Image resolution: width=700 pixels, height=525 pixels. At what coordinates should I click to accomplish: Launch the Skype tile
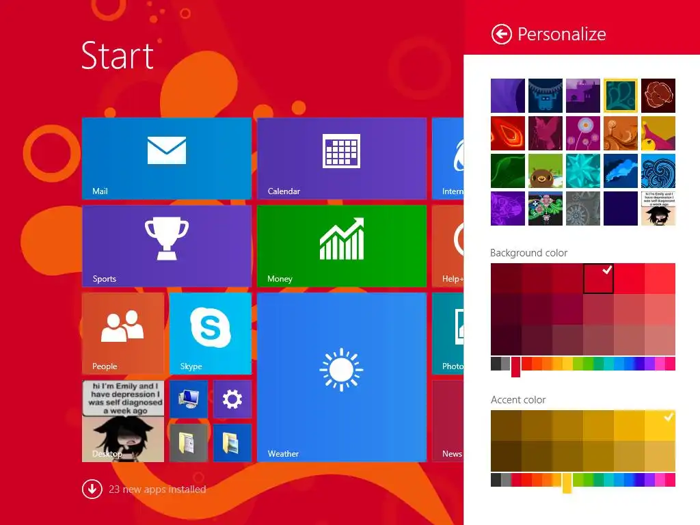[211, 333]
